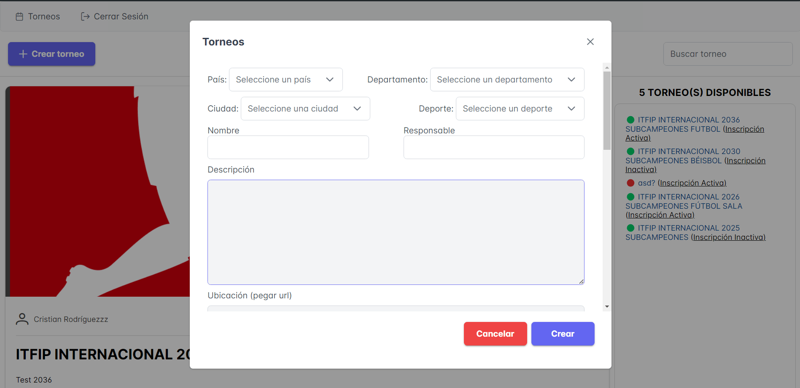Click green status dot of ITFIP INTERNACIONAL 2026
This screenshot has width=800, height=388.
(x=630, y=197)
